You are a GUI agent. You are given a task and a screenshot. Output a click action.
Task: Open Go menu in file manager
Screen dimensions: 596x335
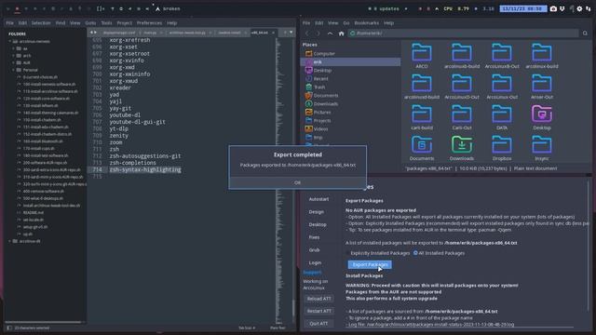(x=346, y=22)
